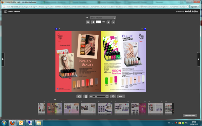The width and height of the screenshot is (202, 126).
Task: Open the Opinión dropdown button
Action: [195, 7]
